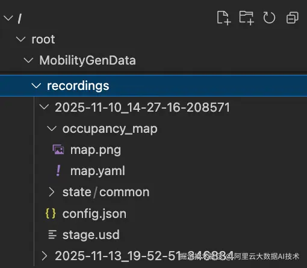307x268 pixels.
Task: Collapse the MobilityGenData folder chevron
Action: click(x=28, y=60)
